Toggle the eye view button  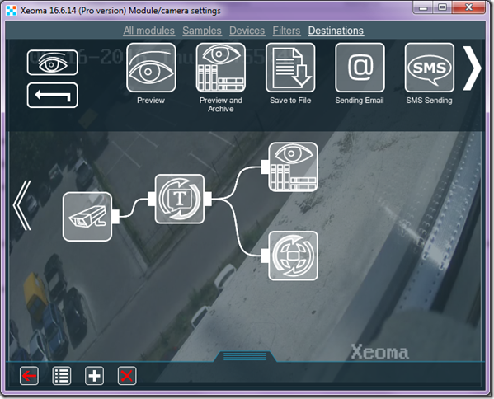click(x=52, y=63)
